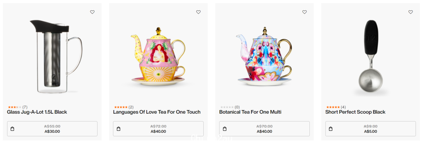The image size is (423, 143).
Task: View the blue Botanical teapot image
Action: 264,56
